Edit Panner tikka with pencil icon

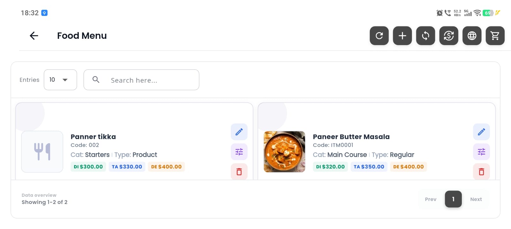(x=239, y=132)
